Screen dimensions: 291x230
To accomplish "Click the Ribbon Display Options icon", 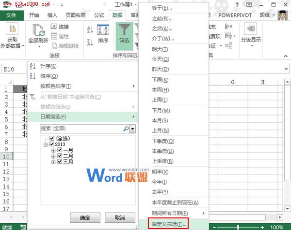I will click(x=249, y=5).
